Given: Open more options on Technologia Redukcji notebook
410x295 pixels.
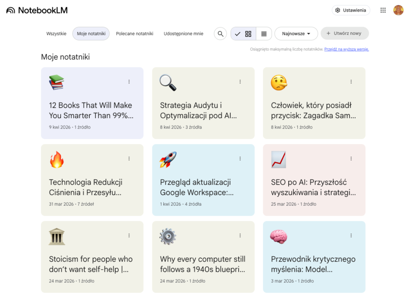Looking at the screenshot, I should [x=129, y=159].
